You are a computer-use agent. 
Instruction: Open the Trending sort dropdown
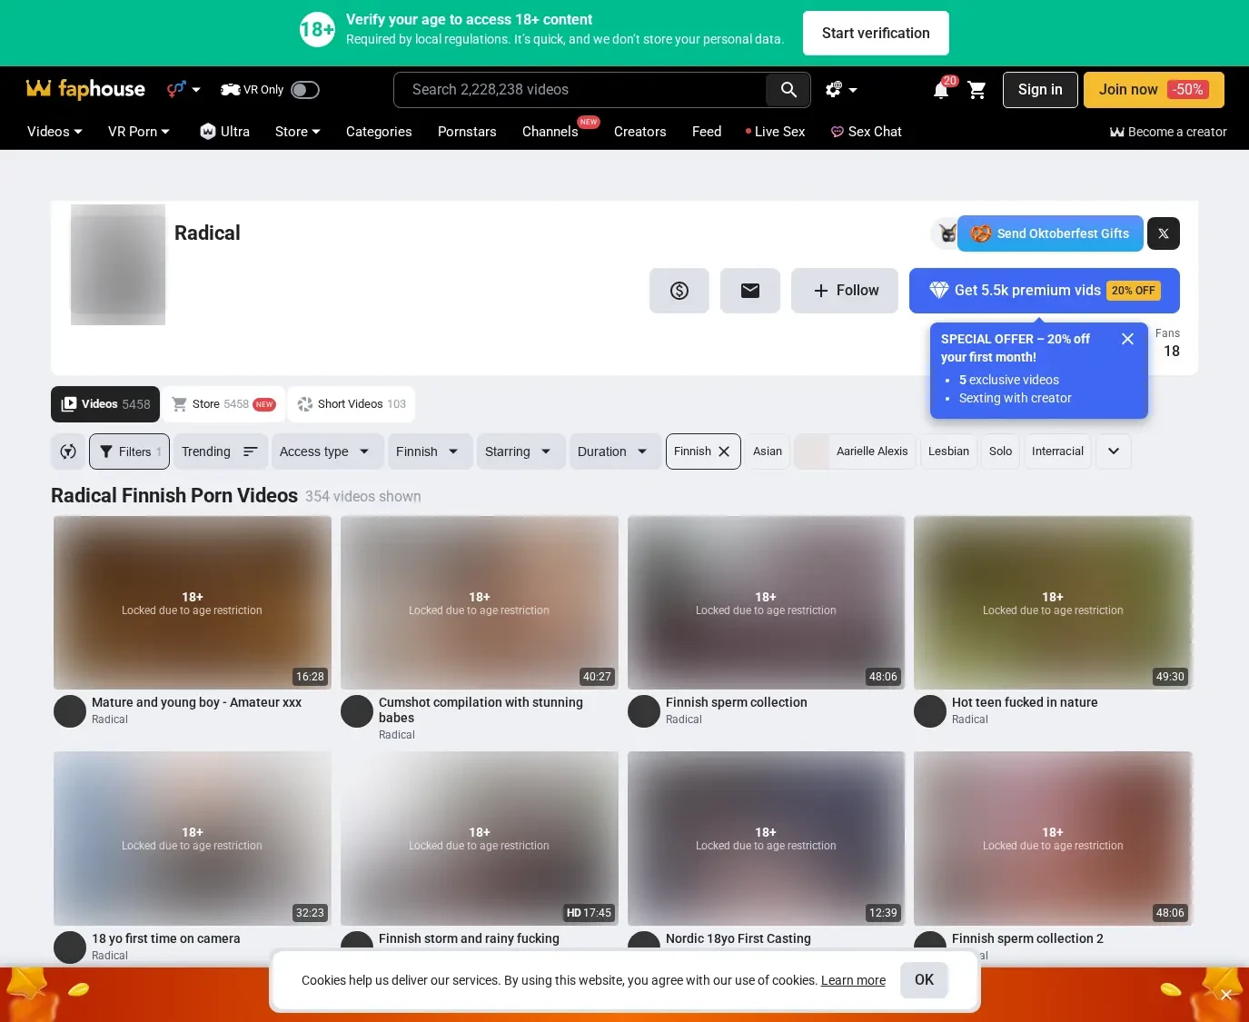(220, 451)
